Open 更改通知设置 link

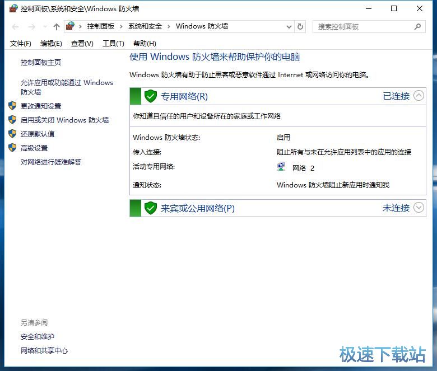(41, 106)
